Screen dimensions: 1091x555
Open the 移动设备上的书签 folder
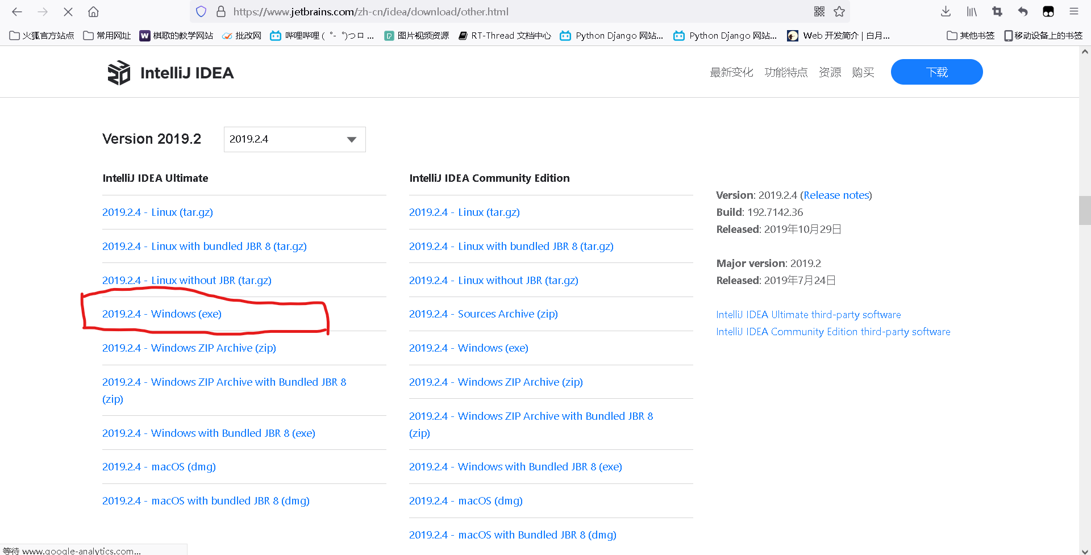click(x=1043, y=35)
